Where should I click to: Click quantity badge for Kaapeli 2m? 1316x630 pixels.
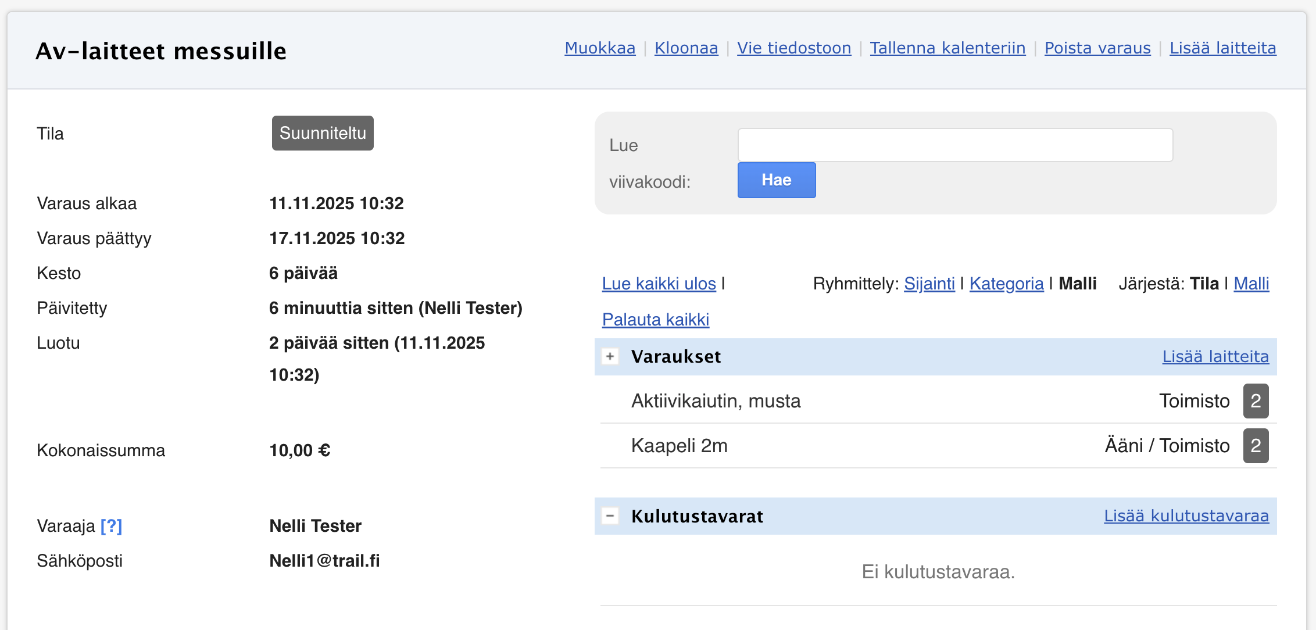coord(1256,446)
